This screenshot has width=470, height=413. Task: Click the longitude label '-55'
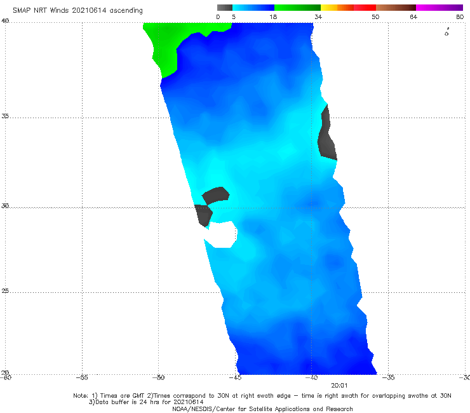tap(82, 377)
